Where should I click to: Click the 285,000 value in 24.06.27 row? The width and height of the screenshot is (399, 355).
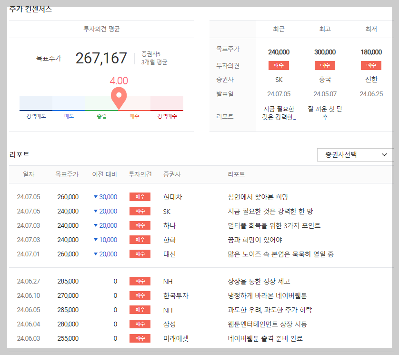pyautogui.click(x=68, y=281)
